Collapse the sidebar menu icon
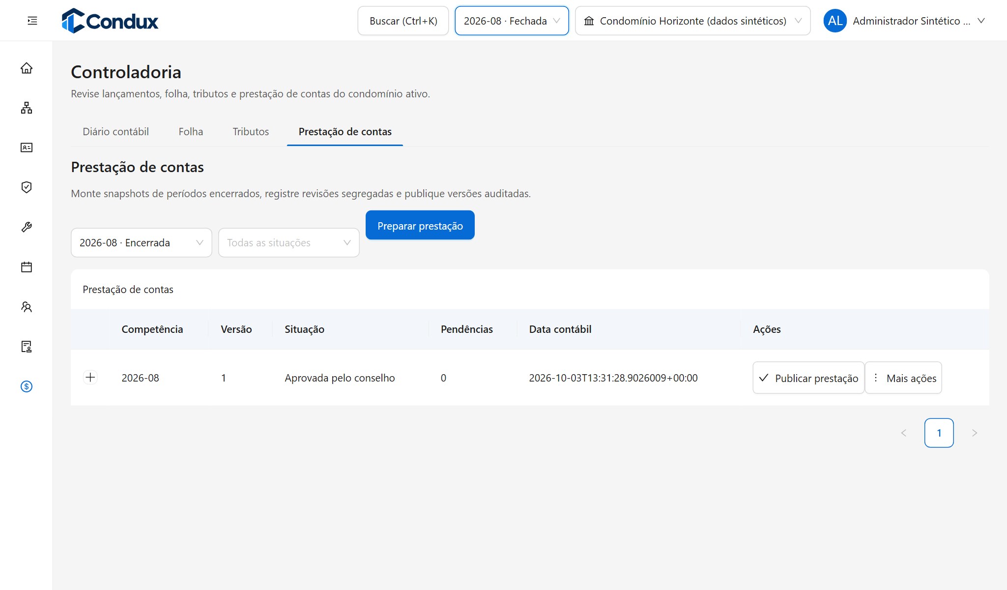Viewport: 1007px width, 590px height. [x=32, y=21]
